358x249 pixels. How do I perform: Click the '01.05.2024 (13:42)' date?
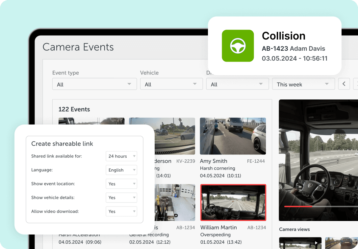[x=221, y=242]
